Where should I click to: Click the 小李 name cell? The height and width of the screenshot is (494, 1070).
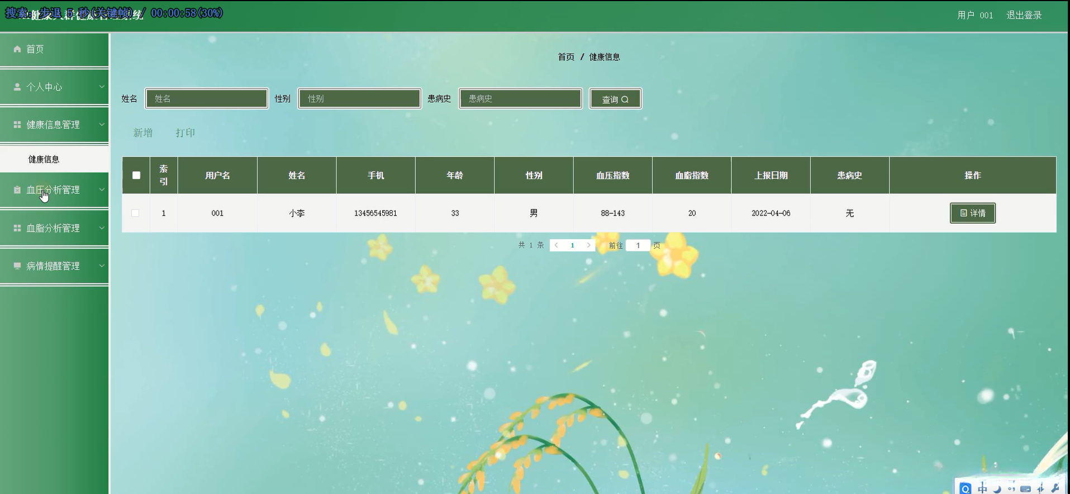coord(297,213)
